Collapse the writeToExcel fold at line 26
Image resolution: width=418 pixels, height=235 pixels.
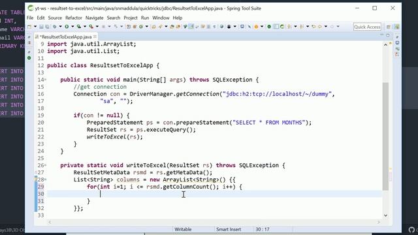45,165
